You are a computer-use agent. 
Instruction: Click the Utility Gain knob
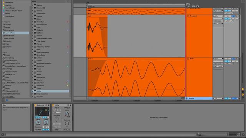(x=67, y=114)
